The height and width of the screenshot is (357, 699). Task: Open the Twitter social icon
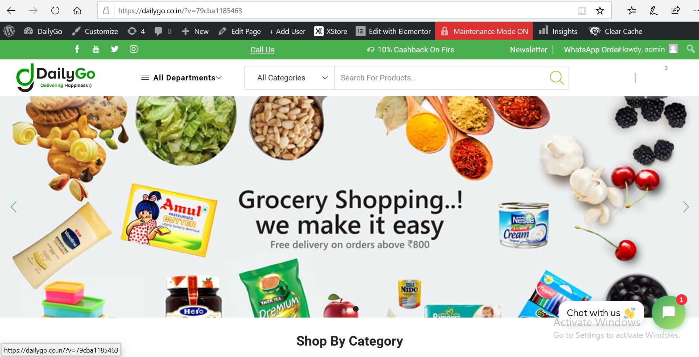[x=115, y=49]
